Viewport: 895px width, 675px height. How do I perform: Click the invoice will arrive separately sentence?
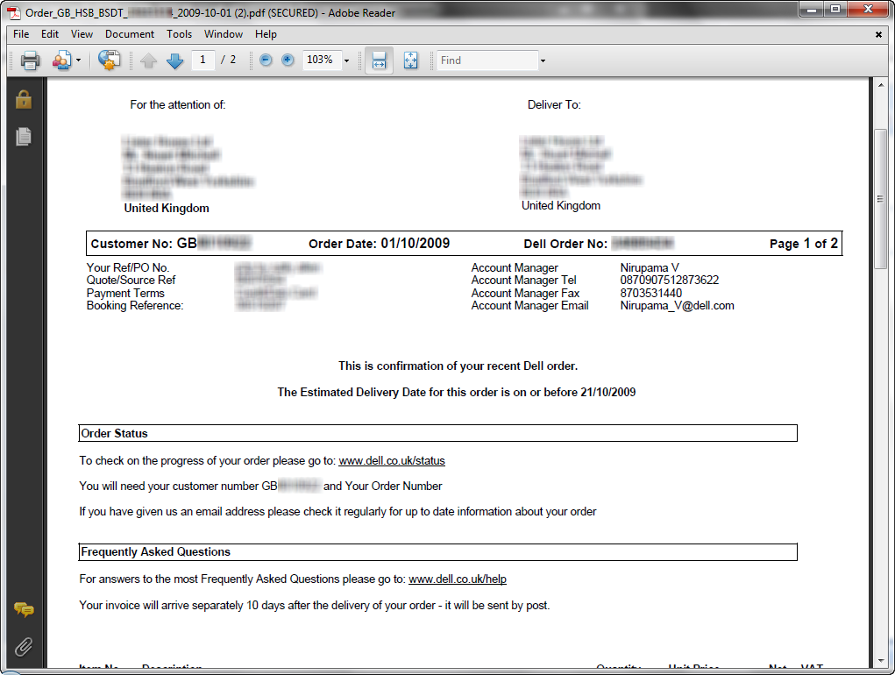click(315, 605)
